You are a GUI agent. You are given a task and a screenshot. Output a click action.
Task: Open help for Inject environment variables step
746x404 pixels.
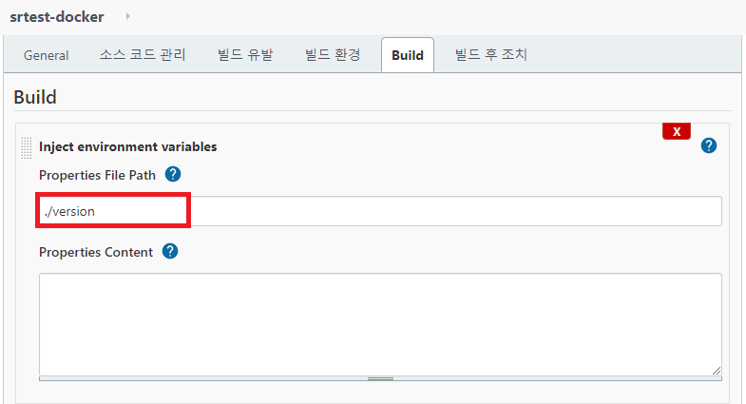click(x=708, y=145)
